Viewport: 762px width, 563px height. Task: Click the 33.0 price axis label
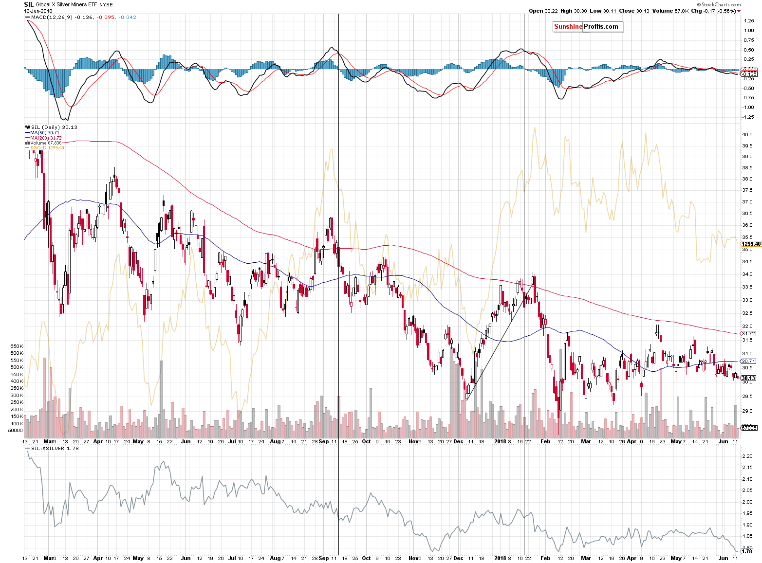[747, 300]
